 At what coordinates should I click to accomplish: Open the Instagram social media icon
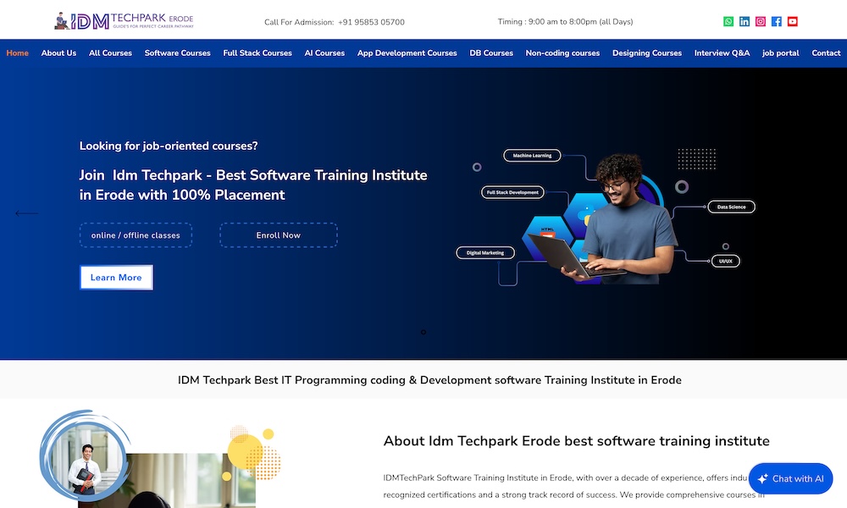click(x=760, y=20)
